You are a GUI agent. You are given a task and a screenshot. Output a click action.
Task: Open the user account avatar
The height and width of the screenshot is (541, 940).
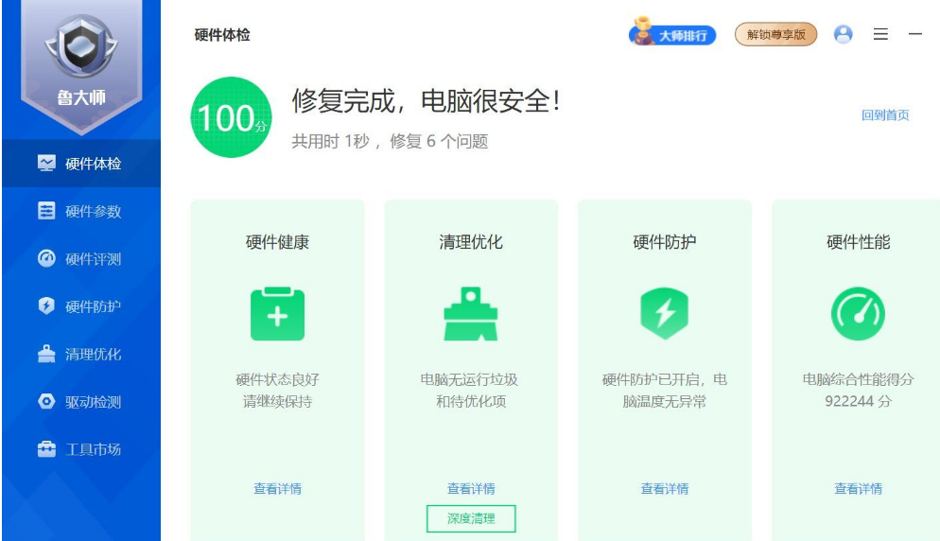click(x=843, y=34)
